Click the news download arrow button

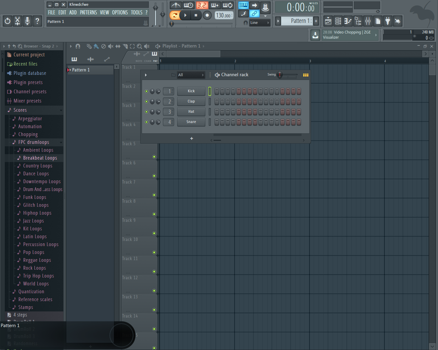pos(315,35)
